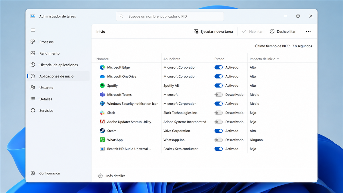Image resolution: width=343 pixels, height=193 pixels.
Task: Toggle Microsoft Edge startup switch
Action: coord(218,67)
